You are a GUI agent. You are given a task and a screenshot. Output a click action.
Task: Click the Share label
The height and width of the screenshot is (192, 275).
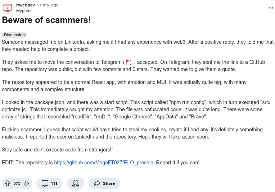coord(109,183)
